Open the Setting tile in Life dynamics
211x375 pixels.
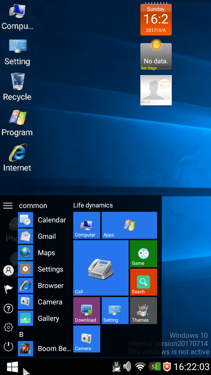pyautogui.click(x=115, y=311)
